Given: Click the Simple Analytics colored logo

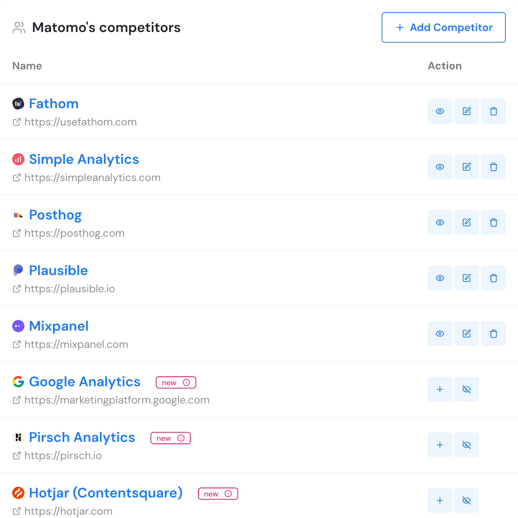Looking at the screenshot, I should click(x=18, y=159).
